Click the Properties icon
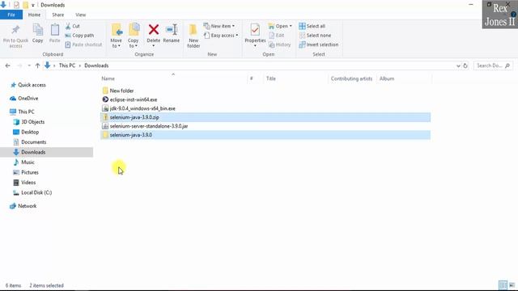 point(255,30)
